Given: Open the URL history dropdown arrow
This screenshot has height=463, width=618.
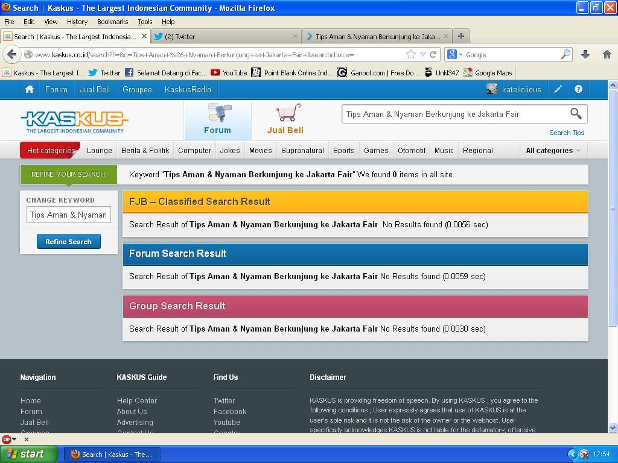Looking at the screenshot, I should click(422, 55).
